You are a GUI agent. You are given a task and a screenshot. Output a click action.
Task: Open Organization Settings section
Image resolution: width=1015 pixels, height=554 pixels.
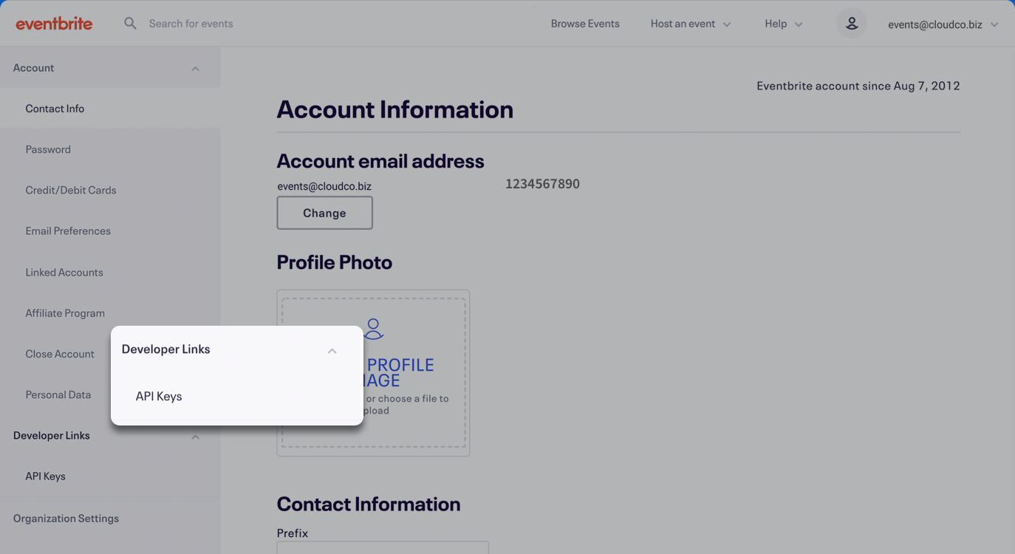(66, 518)
